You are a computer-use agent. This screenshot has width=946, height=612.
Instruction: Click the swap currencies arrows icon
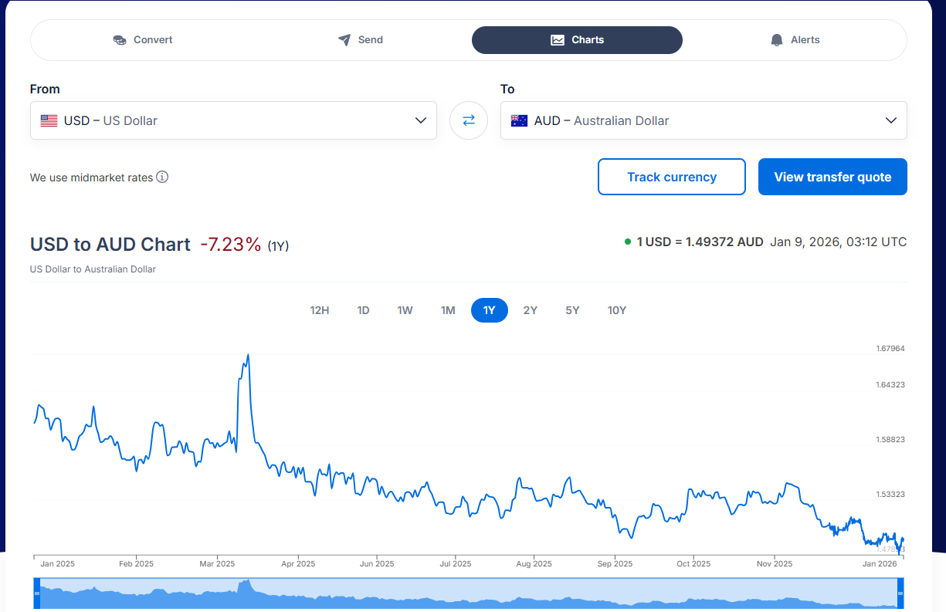click(x=468, y=120)
